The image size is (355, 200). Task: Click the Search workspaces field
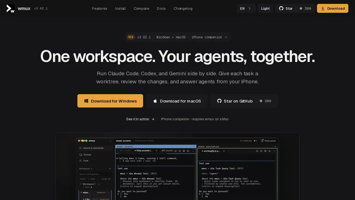tap(95, 174)
